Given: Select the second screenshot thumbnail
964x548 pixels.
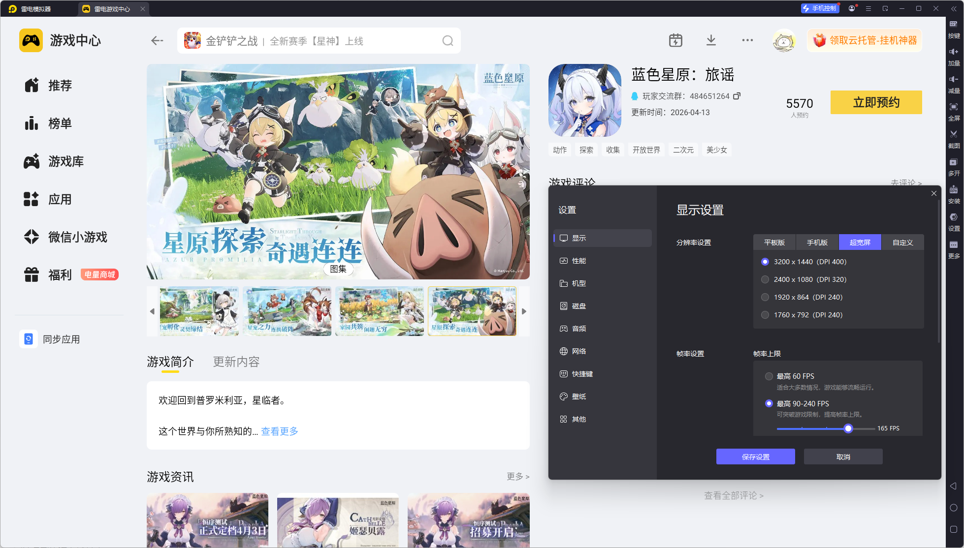Looking at the screenshot, I should point(287,311).
